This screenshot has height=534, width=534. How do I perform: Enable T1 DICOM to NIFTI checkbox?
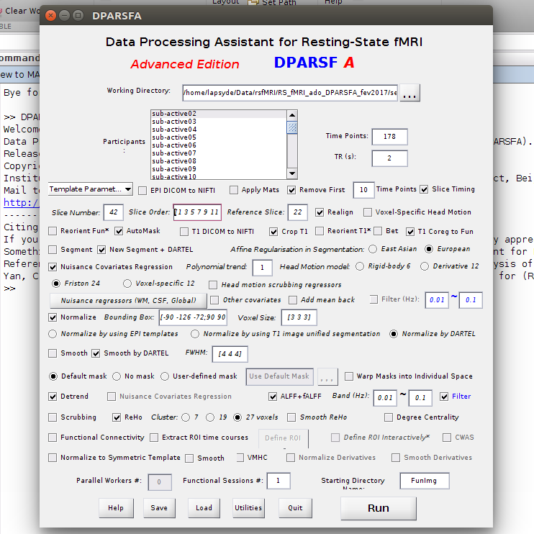pyautogui.click(x=184, y=232)
